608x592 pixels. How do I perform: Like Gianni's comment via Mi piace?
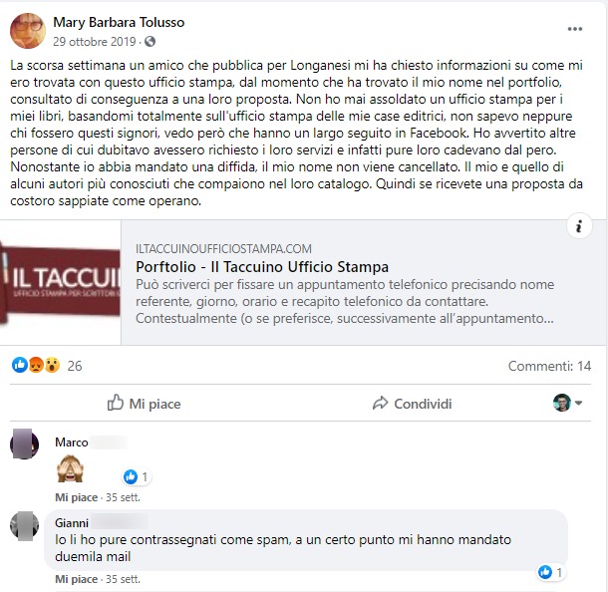pyautogui.click(x=77, y=579)
